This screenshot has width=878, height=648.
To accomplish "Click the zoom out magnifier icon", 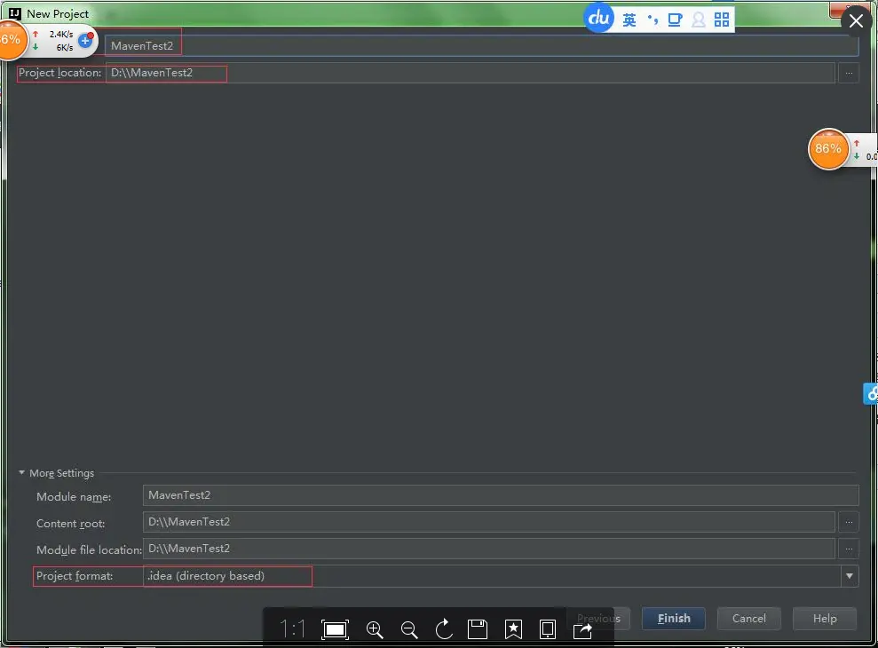I will pyautogui.click(x=409, y=629).
